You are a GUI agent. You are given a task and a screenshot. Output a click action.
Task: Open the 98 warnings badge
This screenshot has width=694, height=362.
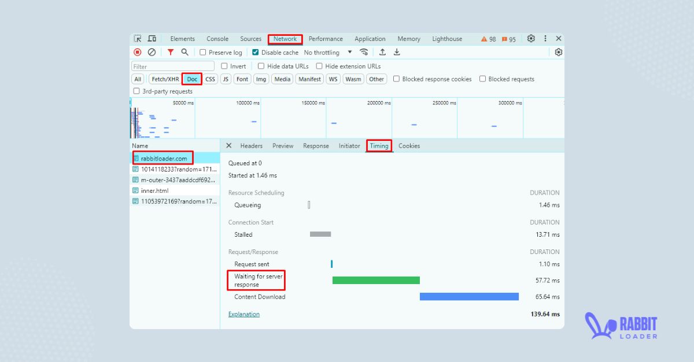coord(488,39)
